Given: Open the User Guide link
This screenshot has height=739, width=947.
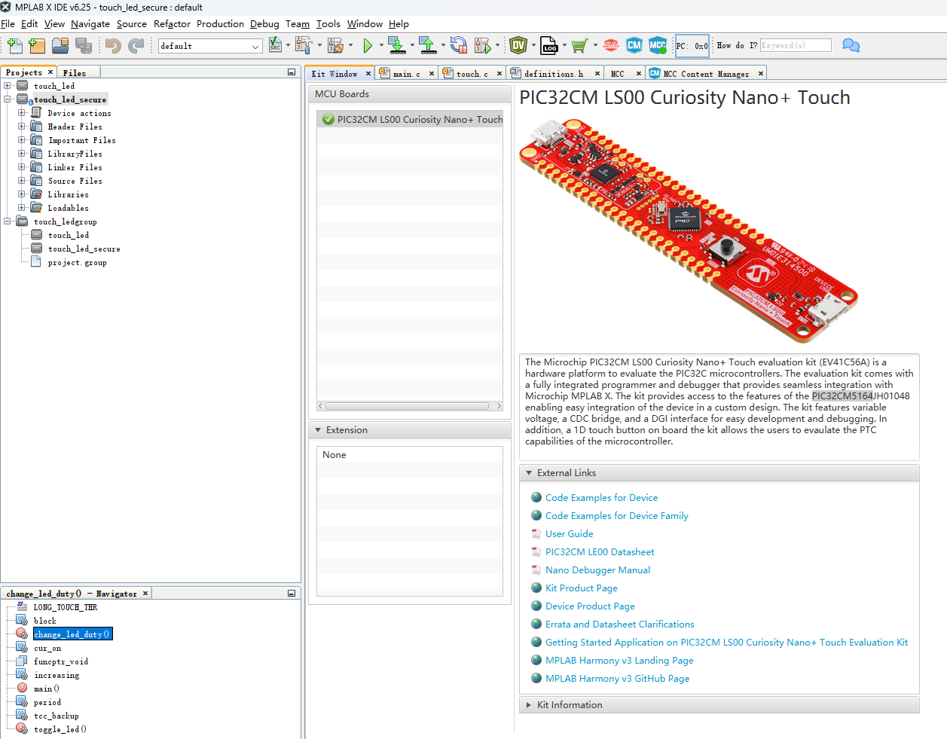Looking at the screenshot, I should click(x=570, y=534).
